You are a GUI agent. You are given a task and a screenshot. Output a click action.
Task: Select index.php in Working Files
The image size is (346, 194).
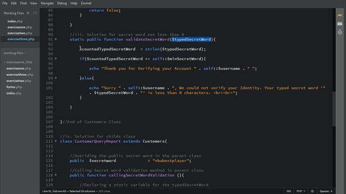[15, 22]
